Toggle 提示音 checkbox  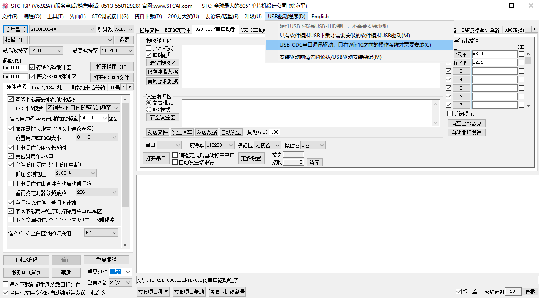pyautogui.click(x=459, y=292)
